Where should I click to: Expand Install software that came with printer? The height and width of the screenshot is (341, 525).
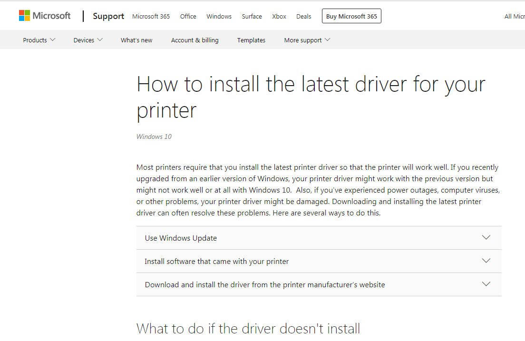coord(216,261)
